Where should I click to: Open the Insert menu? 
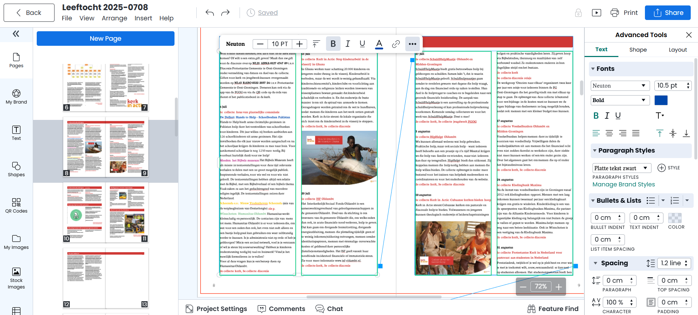[x=143, y=18]
